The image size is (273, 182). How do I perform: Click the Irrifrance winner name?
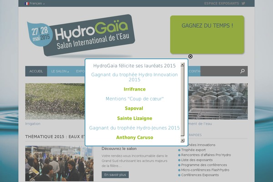tap(135, 89)
